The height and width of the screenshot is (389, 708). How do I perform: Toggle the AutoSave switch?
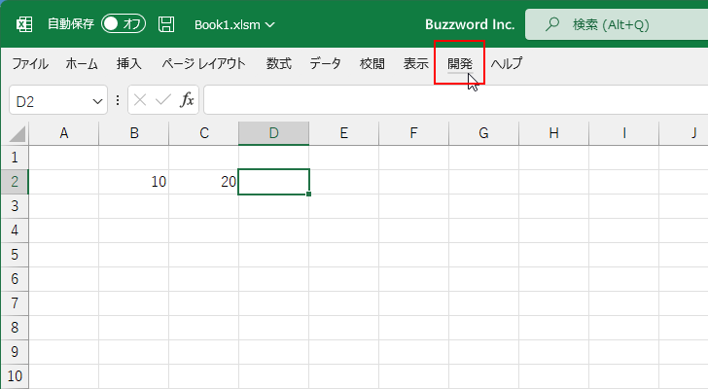(124, 24)
